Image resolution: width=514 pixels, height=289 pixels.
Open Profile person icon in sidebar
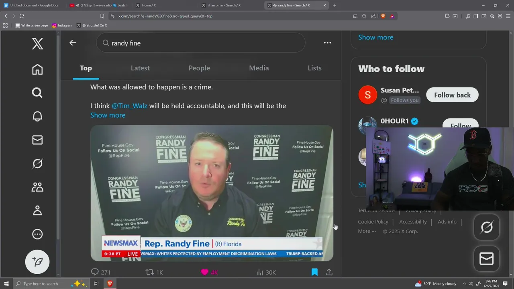(x=37, y=210)
